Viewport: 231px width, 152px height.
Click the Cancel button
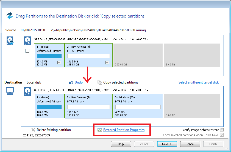pos(190,144)
